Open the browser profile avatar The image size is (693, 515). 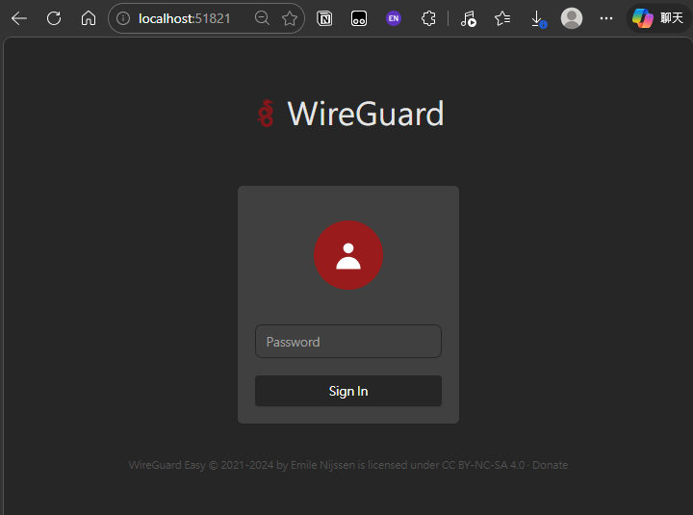(572, 18)
